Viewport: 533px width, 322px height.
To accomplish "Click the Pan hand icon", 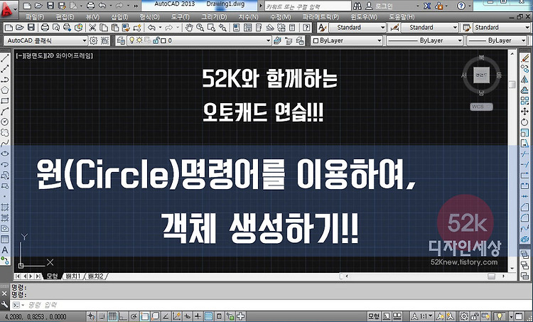I will tap(189, 28).
